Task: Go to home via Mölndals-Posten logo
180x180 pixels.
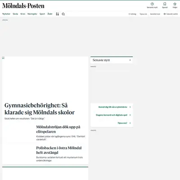Action: pyautogui.click(x=23, y=6)
